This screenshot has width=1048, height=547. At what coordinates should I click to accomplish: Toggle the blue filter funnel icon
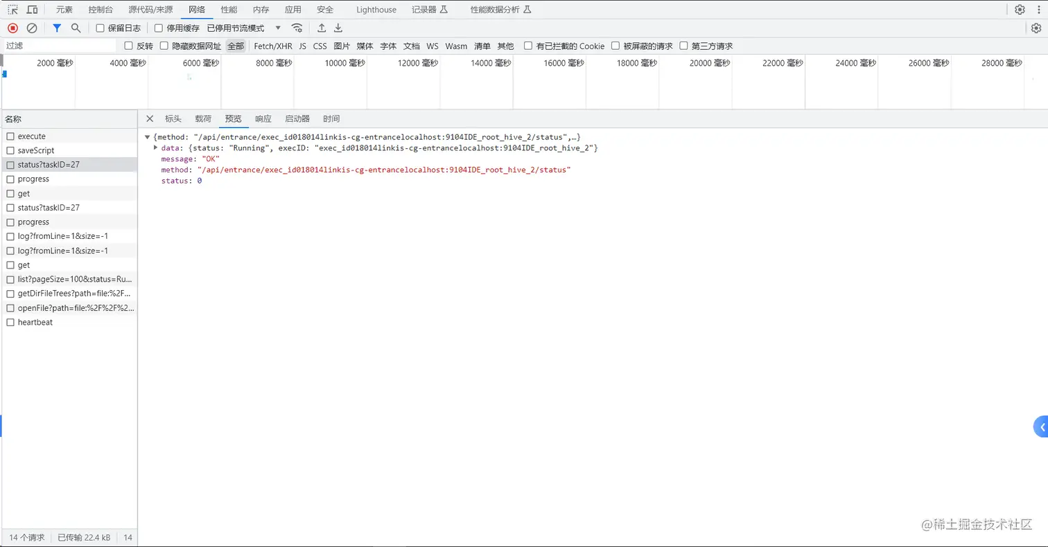(57, 28)
